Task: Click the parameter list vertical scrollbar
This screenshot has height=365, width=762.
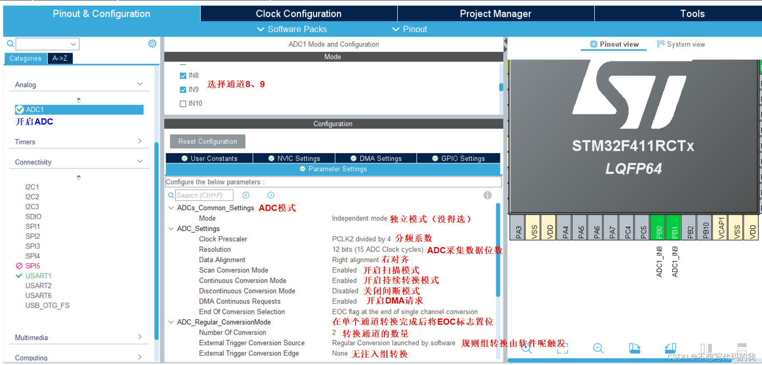Action: click(x=498, y=250)
